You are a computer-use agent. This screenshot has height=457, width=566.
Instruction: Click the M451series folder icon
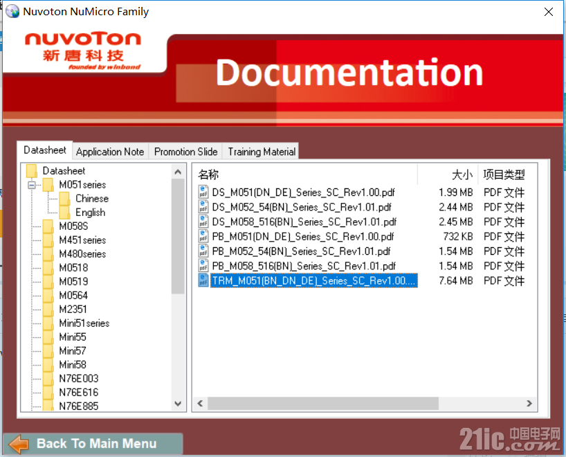point(48,240)
